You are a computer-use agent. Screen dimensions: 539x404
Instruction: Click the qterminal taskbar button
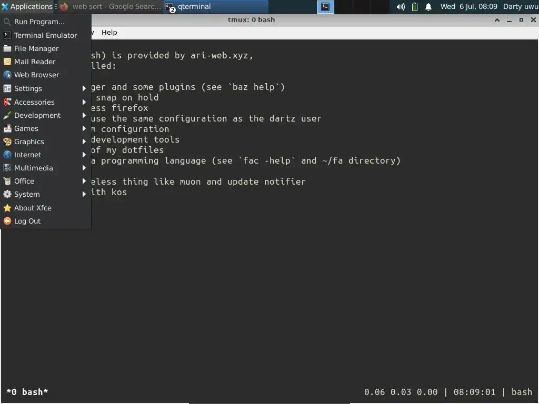click(x=215, y=7)
